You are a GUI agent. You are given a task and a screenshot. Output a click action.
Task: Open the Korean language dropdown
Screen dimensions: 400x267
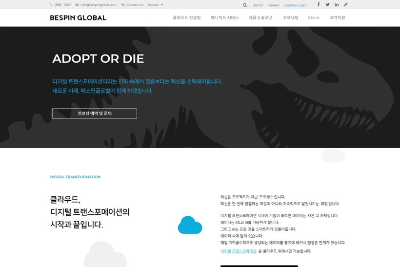tap(156, 4)
